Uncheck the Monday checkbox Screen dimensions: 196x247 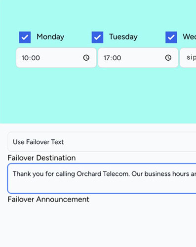coord(25,37)
